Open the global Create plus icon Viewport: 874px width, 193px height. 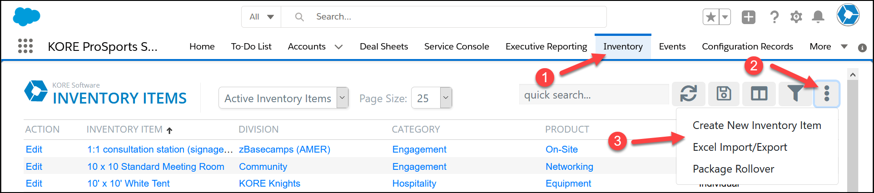(x=749, y=17)
